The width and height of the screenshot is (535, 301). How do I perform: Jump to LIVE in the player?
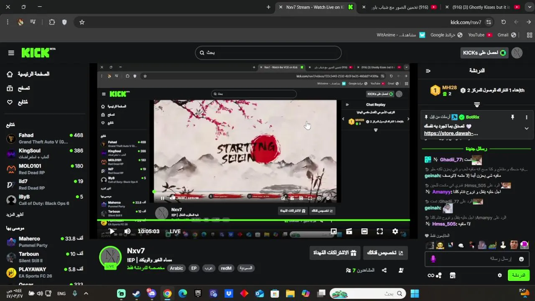click(175, 231)
